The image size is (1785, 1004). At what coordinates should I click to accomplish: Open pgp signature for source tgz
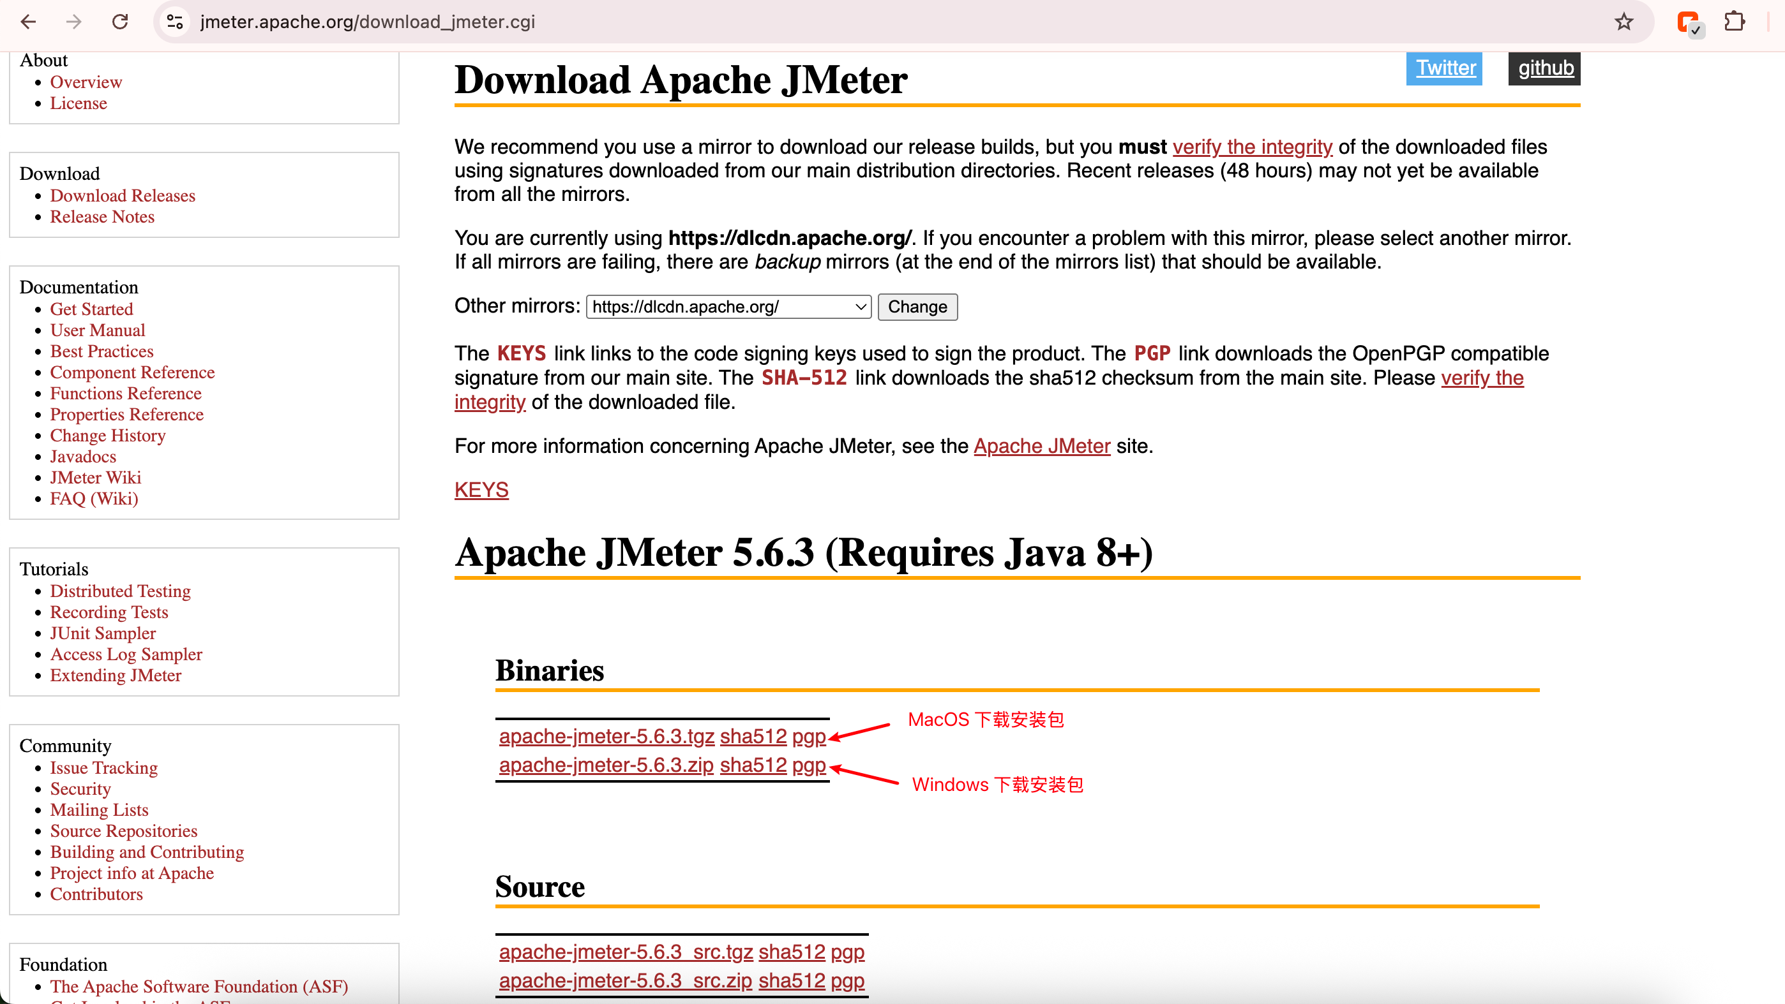[847, 952]
